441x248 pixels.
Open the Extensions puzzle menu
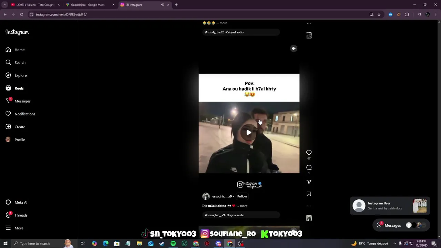click(407, 14)
